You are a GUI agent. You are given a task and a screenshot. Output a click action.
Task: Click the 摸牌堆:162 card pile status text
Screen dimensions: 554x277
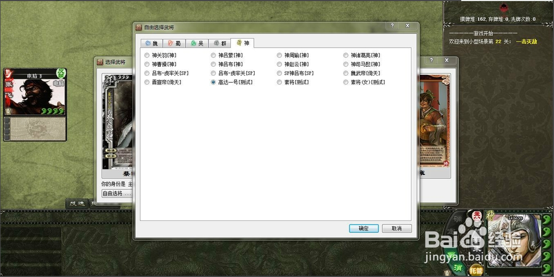[x=473, y=19]
